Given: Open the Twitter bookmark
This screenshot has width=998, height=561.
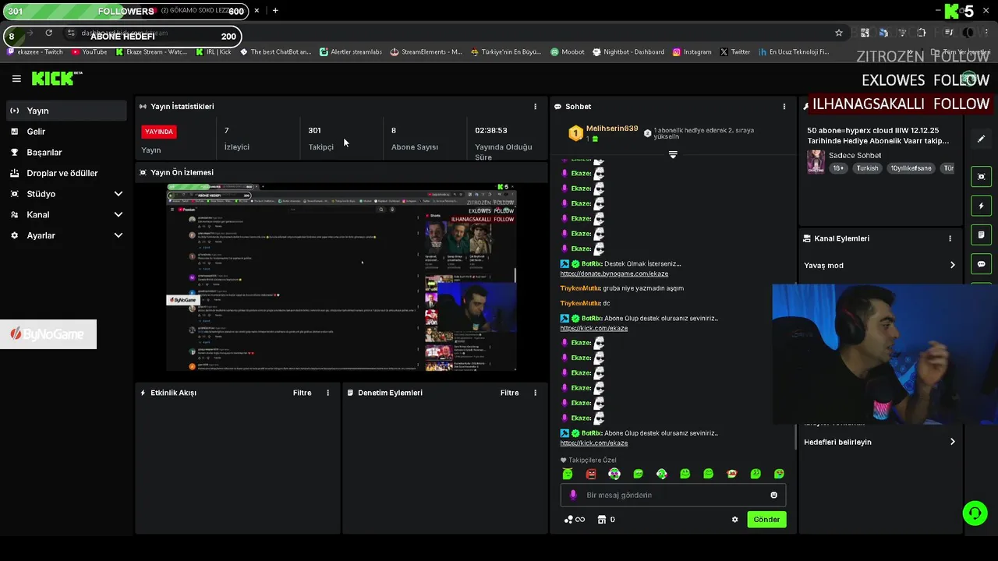Looking at the screenshot, I should (735, 52).
